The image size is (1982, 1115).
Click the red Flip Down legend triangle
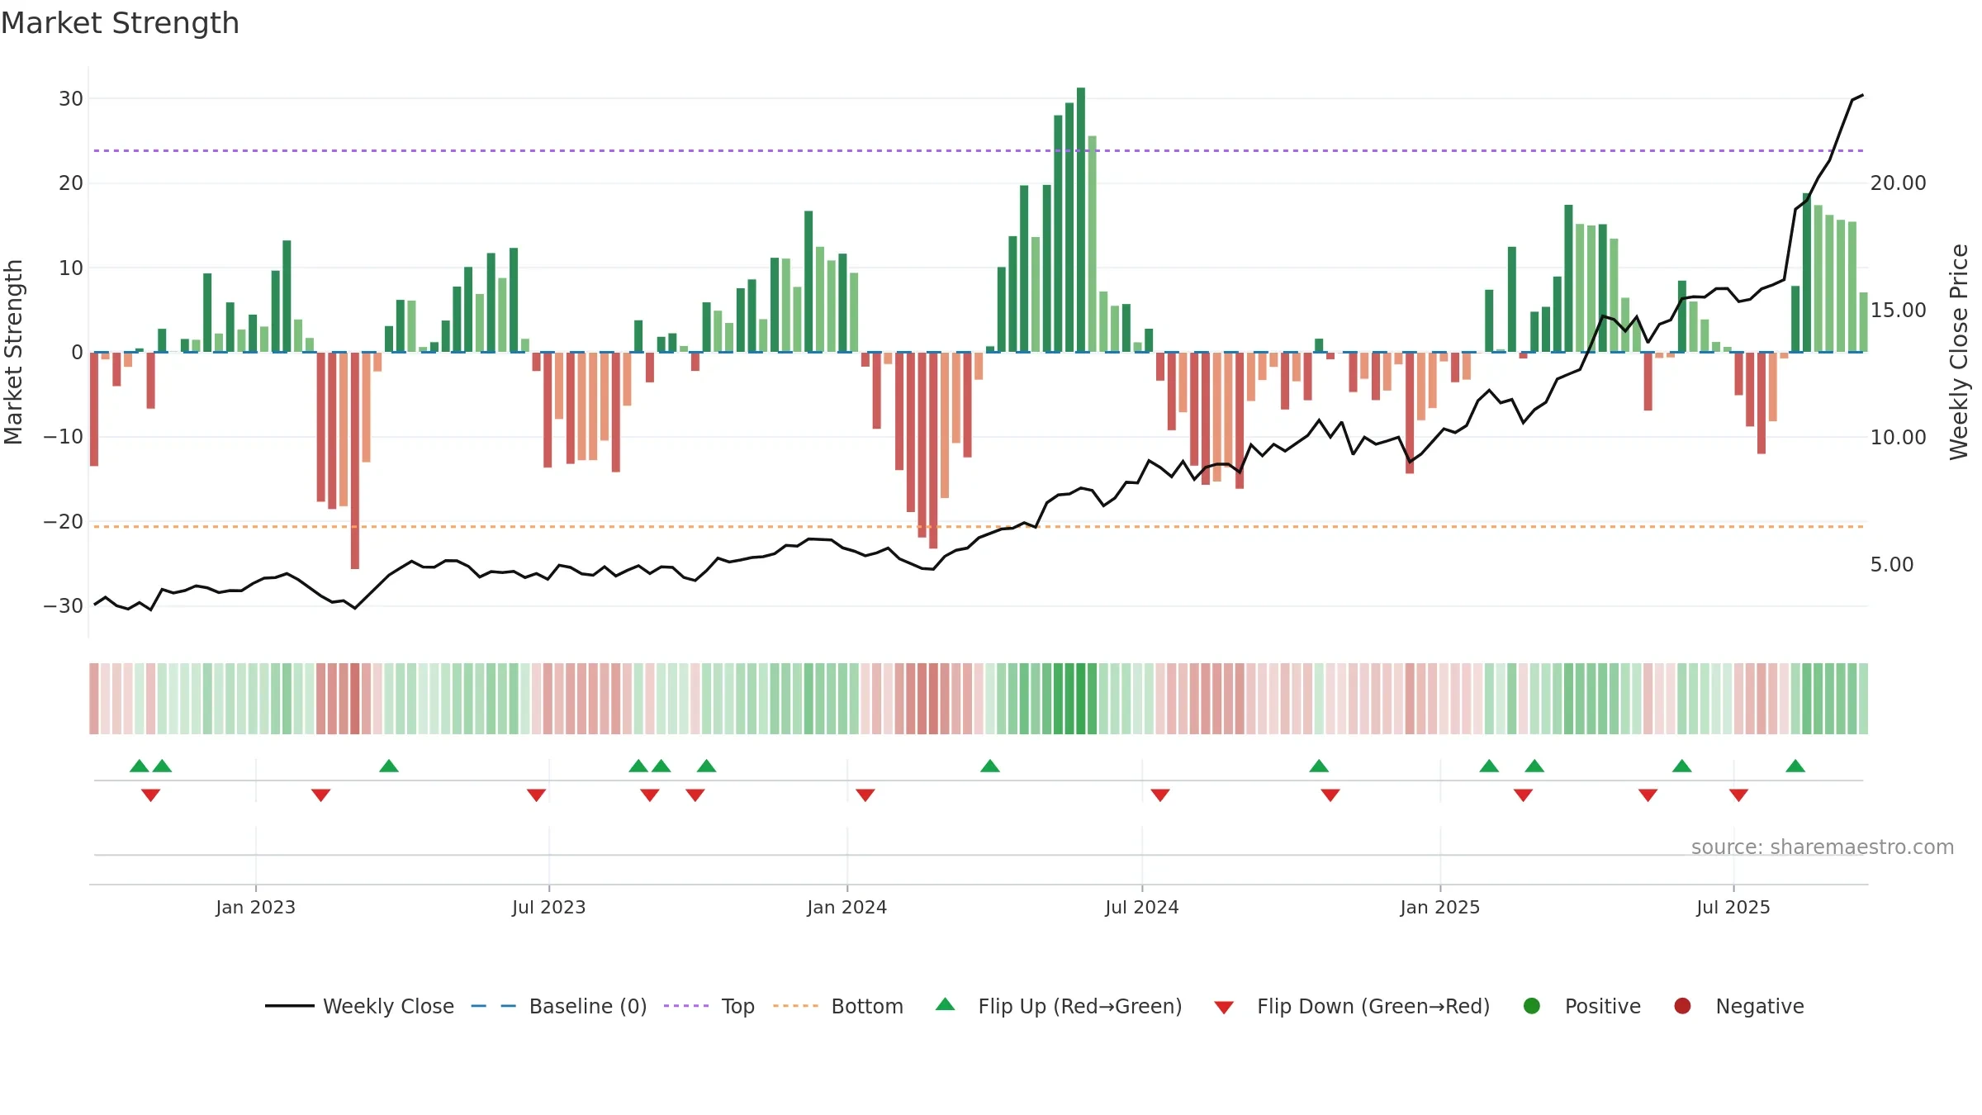point(1224,1008)
